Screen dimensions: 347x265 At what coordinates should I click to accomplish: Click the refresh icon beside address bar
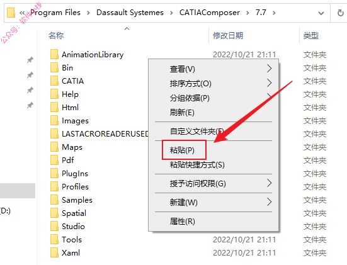click(x=341, y=13)
